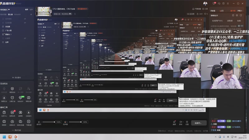
Task: Click the pop-out icon in 弹幕助手 header
Action: click(241, 15)
